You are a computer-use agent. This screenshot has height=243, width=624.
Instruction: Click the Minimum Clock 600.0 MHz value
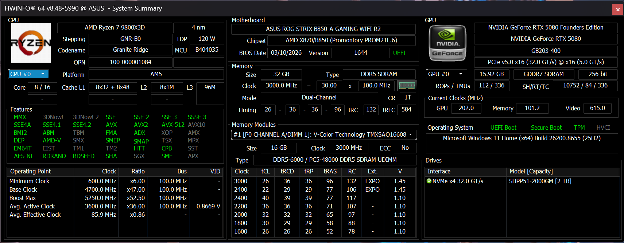pos(102,181)
